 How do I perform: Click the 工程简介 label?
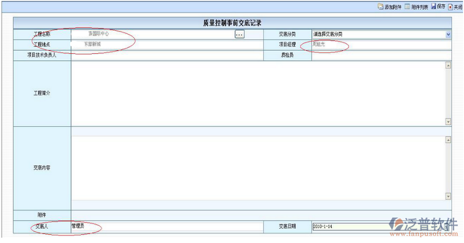pos(42,93)
